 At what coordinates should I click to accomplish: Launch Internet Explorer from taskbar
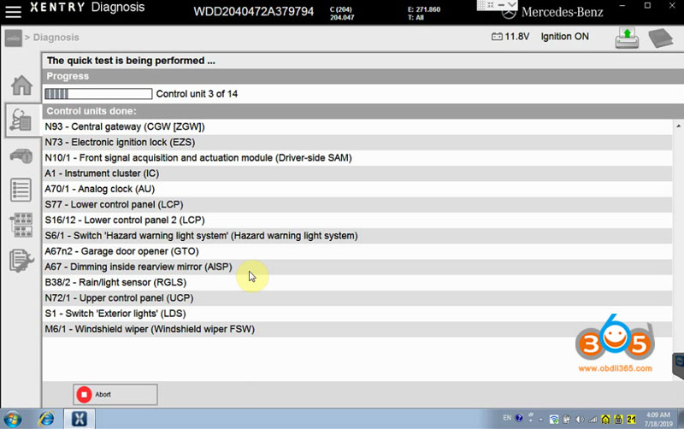pos(46,420)
